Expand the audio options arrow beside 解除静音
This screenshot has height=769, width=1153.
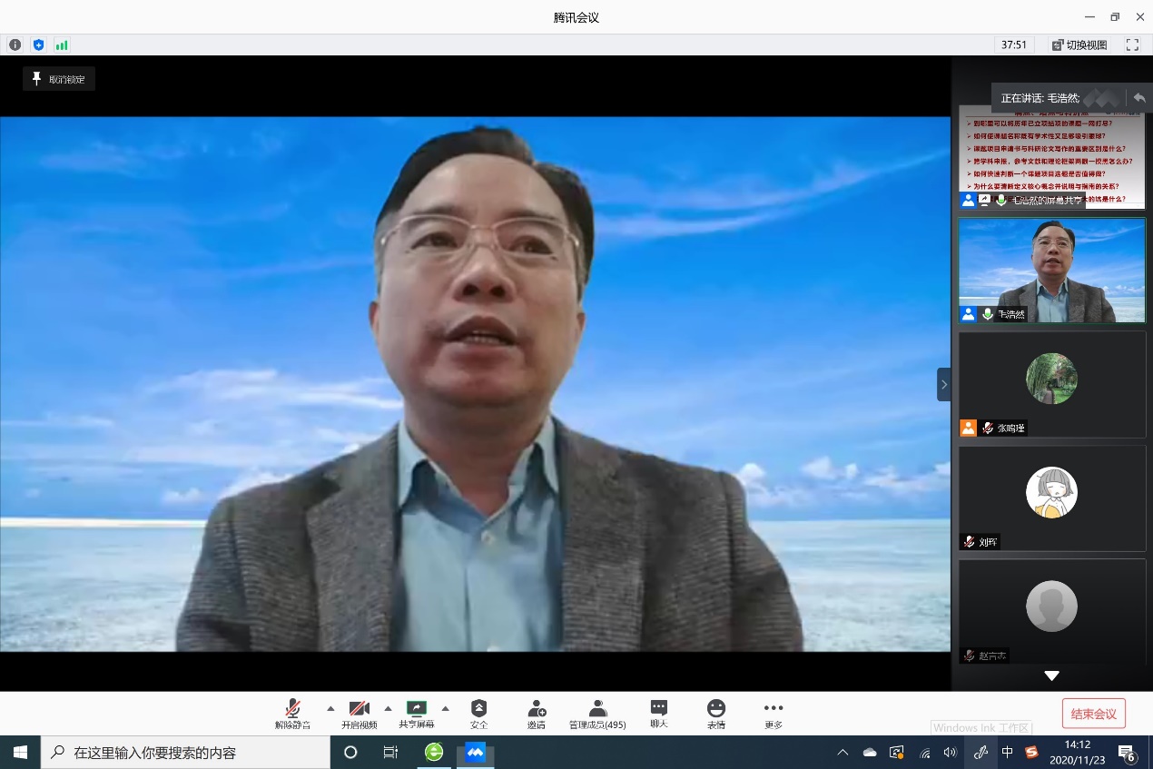330,708
